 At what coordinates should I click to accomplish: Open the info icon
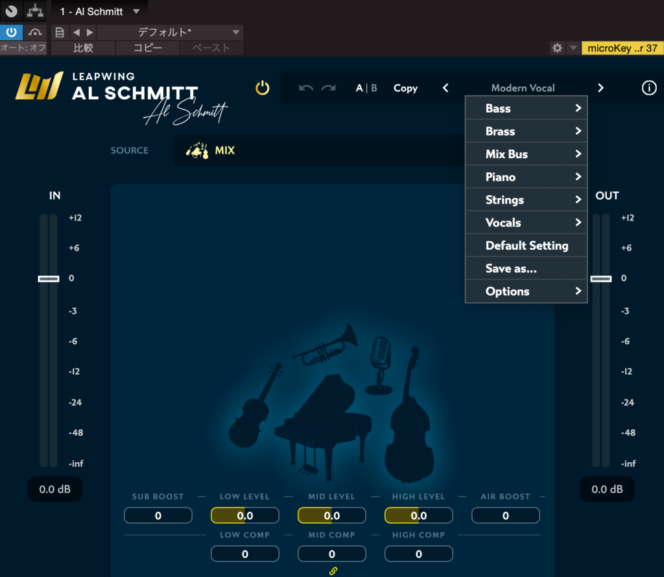click(x=648, y=88)
